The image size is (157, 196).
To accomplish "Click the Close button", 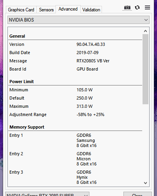I will coord(137,194).
